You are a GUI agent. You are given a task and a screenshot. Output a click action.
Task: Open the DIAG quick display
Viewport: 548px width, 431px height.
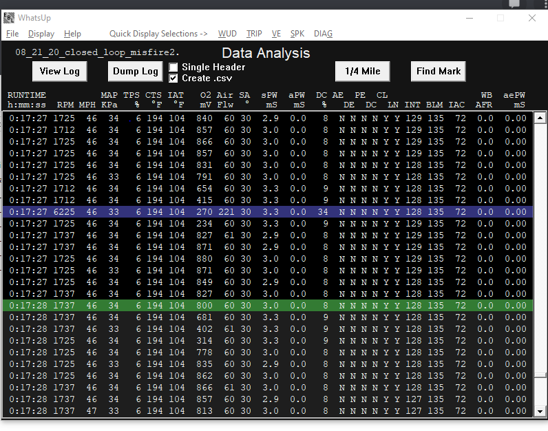point(323,34)
